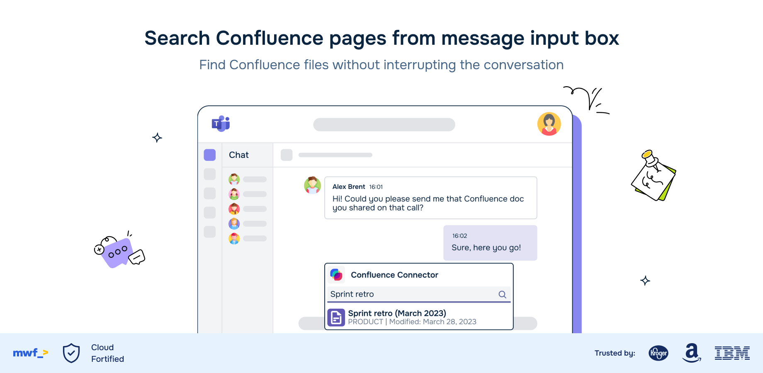Click the 'Trusted by:' label

coord(615,353)
